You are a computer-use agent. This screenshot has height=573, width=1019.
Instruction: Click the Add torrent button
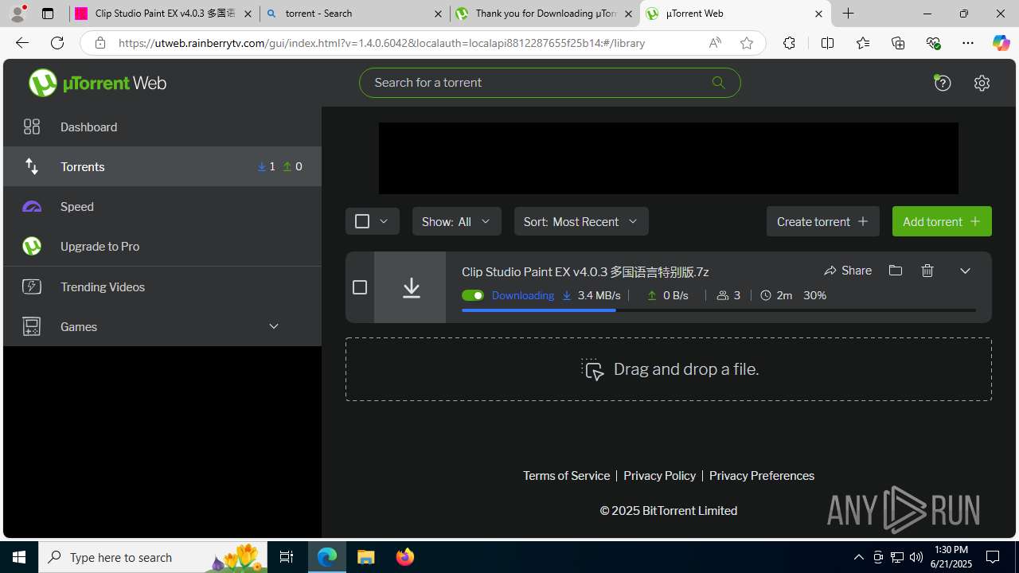coord(942,221)
